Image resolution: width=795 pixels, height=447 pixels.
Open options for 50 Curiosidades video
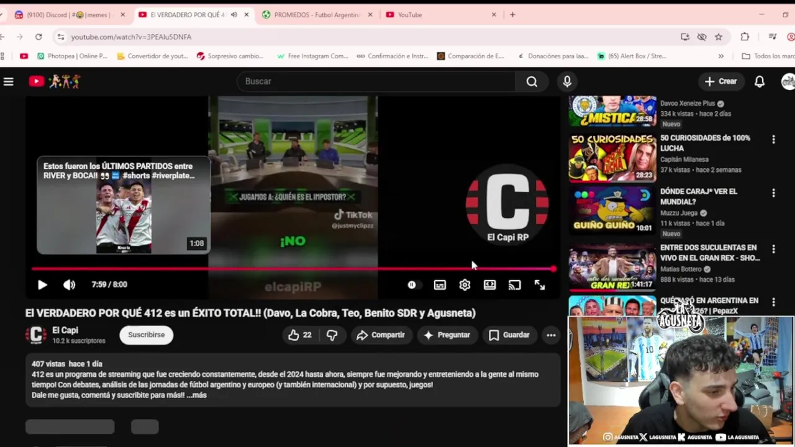pyautogui.click(x=773, y=140)
